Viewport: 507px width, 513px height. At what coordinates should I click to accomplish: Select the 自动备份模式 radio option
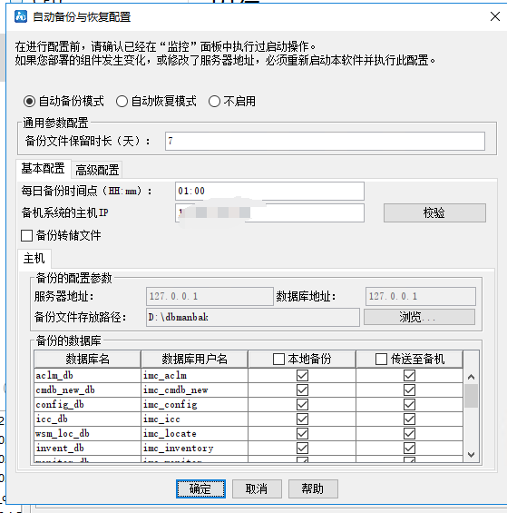click(29, 101)
